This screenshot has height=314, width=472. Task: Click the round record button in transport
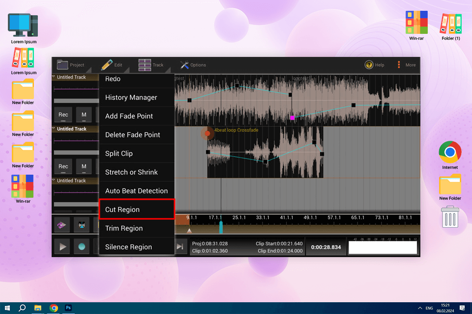coord(82,247)
